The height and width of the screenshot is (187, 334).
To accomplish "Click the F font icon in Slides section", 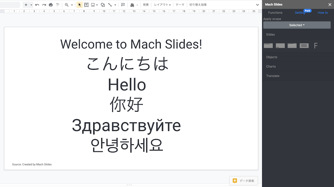I will (316, 46).
